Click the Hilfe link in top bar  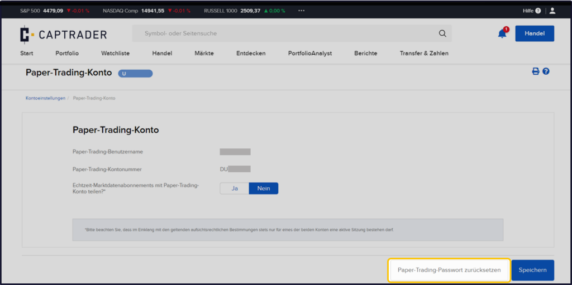[x=528, y=11]
